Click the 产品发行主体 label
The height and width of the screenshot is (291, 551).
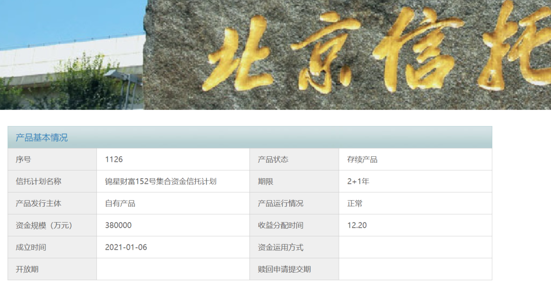[38, 204]
